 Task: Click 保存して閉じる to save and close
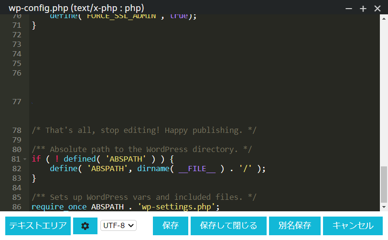click(x=228, y=226)
